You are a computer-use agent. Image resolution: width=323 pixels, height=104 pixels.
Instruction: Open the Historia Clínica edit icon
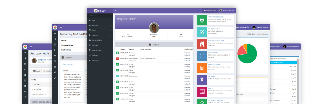pyautogui.click(x=202, y=32)
